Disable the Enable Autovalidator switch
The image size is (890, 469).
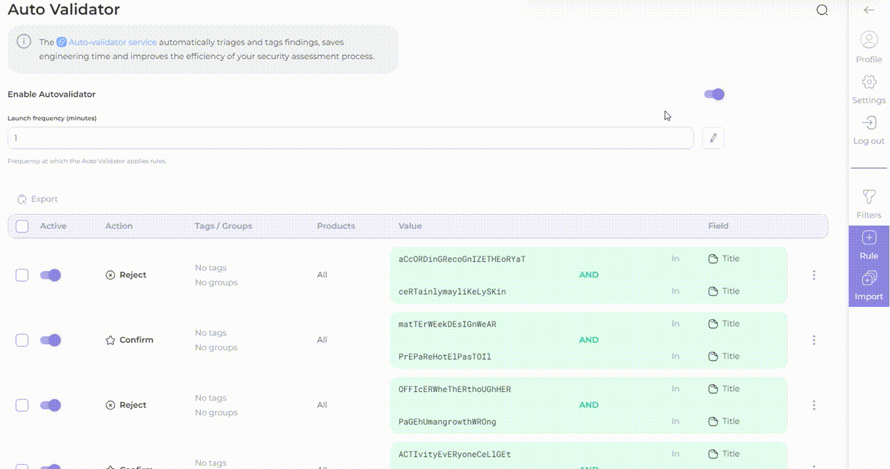tap(714, 94)
